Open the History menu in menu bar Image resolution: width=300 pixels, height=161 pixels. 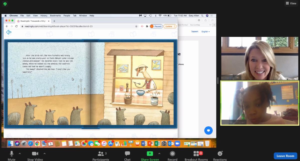(44, 15)
